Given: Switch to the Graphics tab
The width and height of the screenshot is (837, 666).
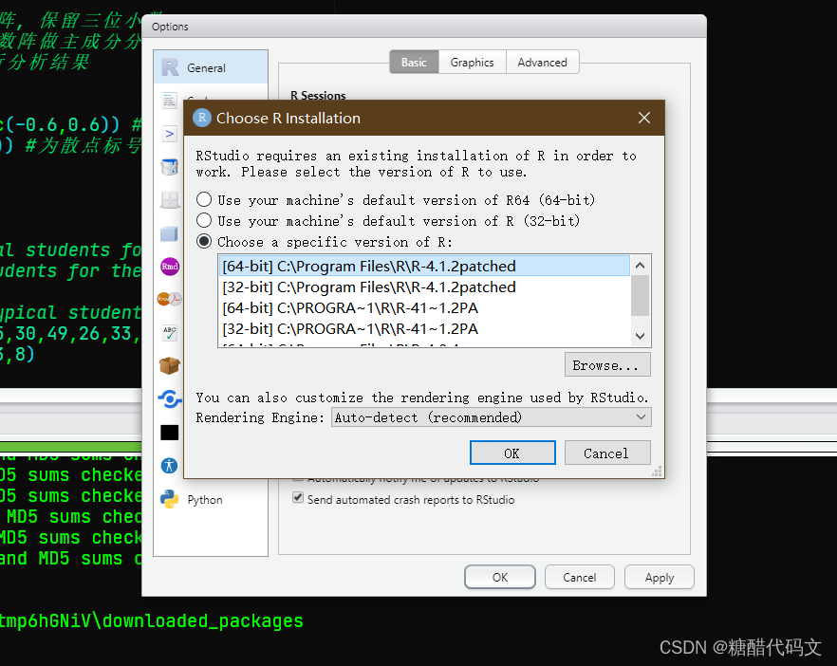Looking at the screenshot, I should [473, 63].
